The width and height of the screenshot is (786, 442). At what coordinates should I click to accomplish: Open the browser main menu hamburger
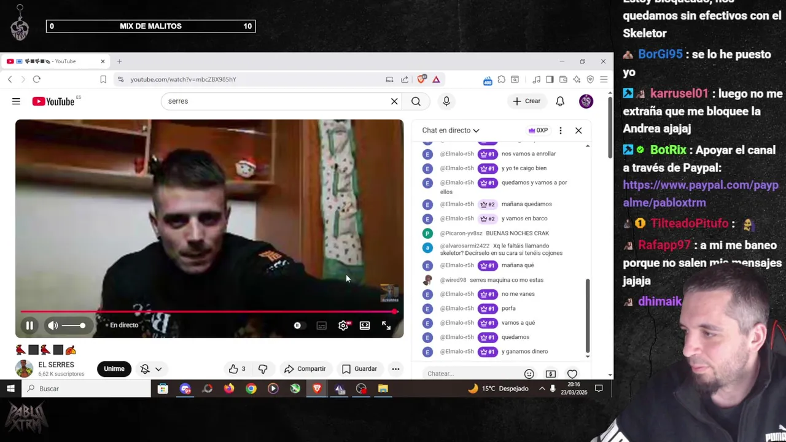click(604, 79)
